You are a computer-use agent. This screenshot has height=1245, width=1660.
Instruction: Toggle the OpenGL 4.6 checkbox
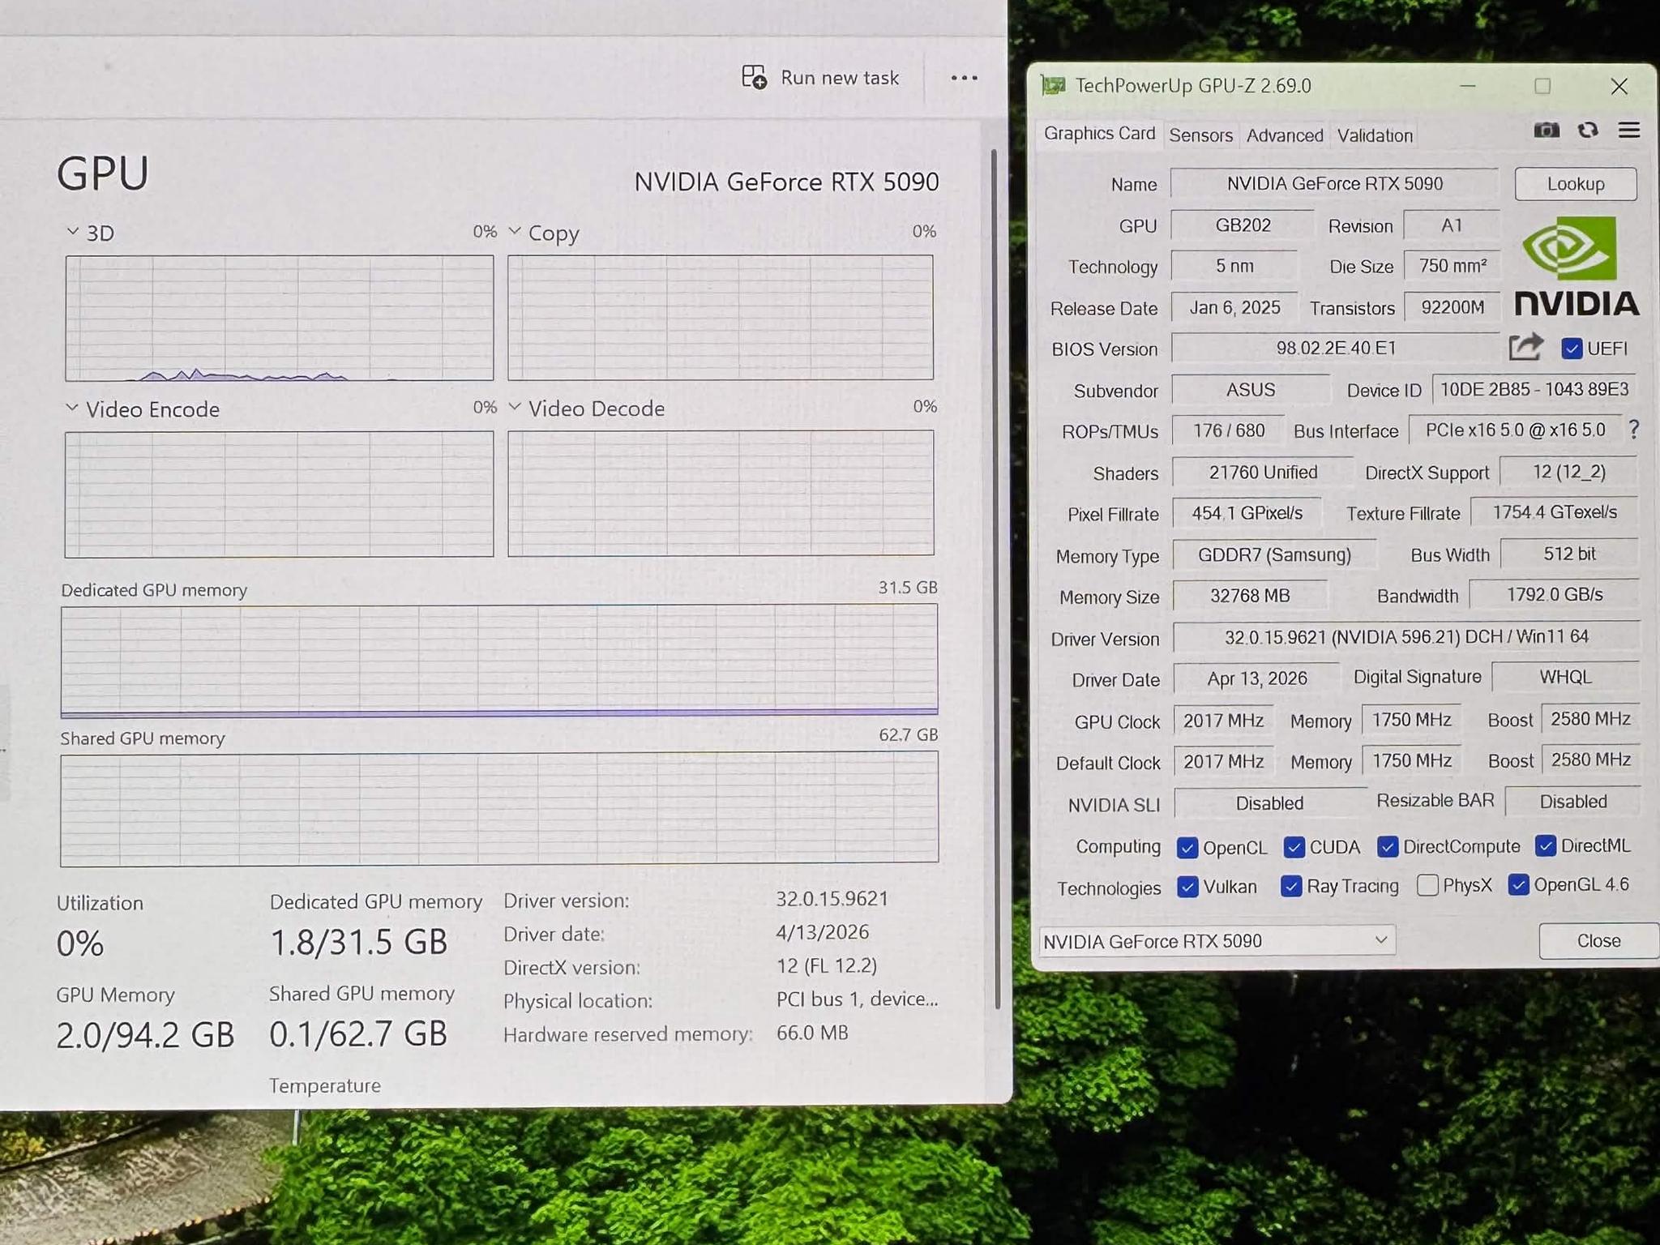coord(1518,884)
